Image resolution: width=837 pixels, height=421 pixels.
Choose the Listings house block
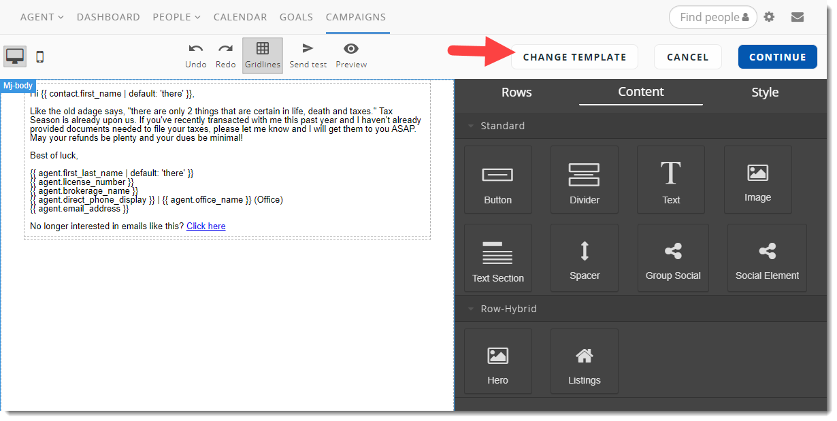coord(584,361)
